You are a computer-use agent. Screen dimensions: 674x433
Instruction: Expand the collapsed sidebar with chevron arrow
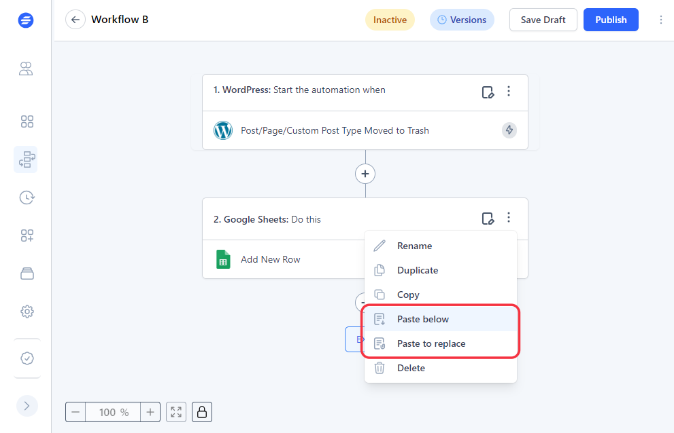pyautogui.click(x=27, y=405)
